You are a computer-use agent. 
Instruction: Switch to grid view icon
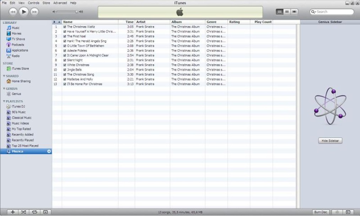click(287, 12)
